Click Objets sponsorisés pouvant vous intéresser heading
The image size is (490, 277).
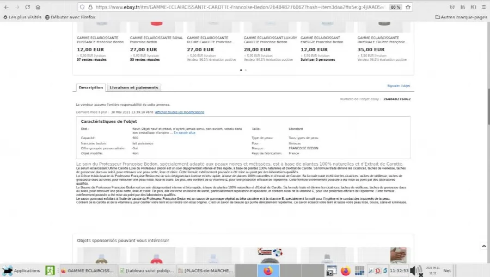coord(123,241)
